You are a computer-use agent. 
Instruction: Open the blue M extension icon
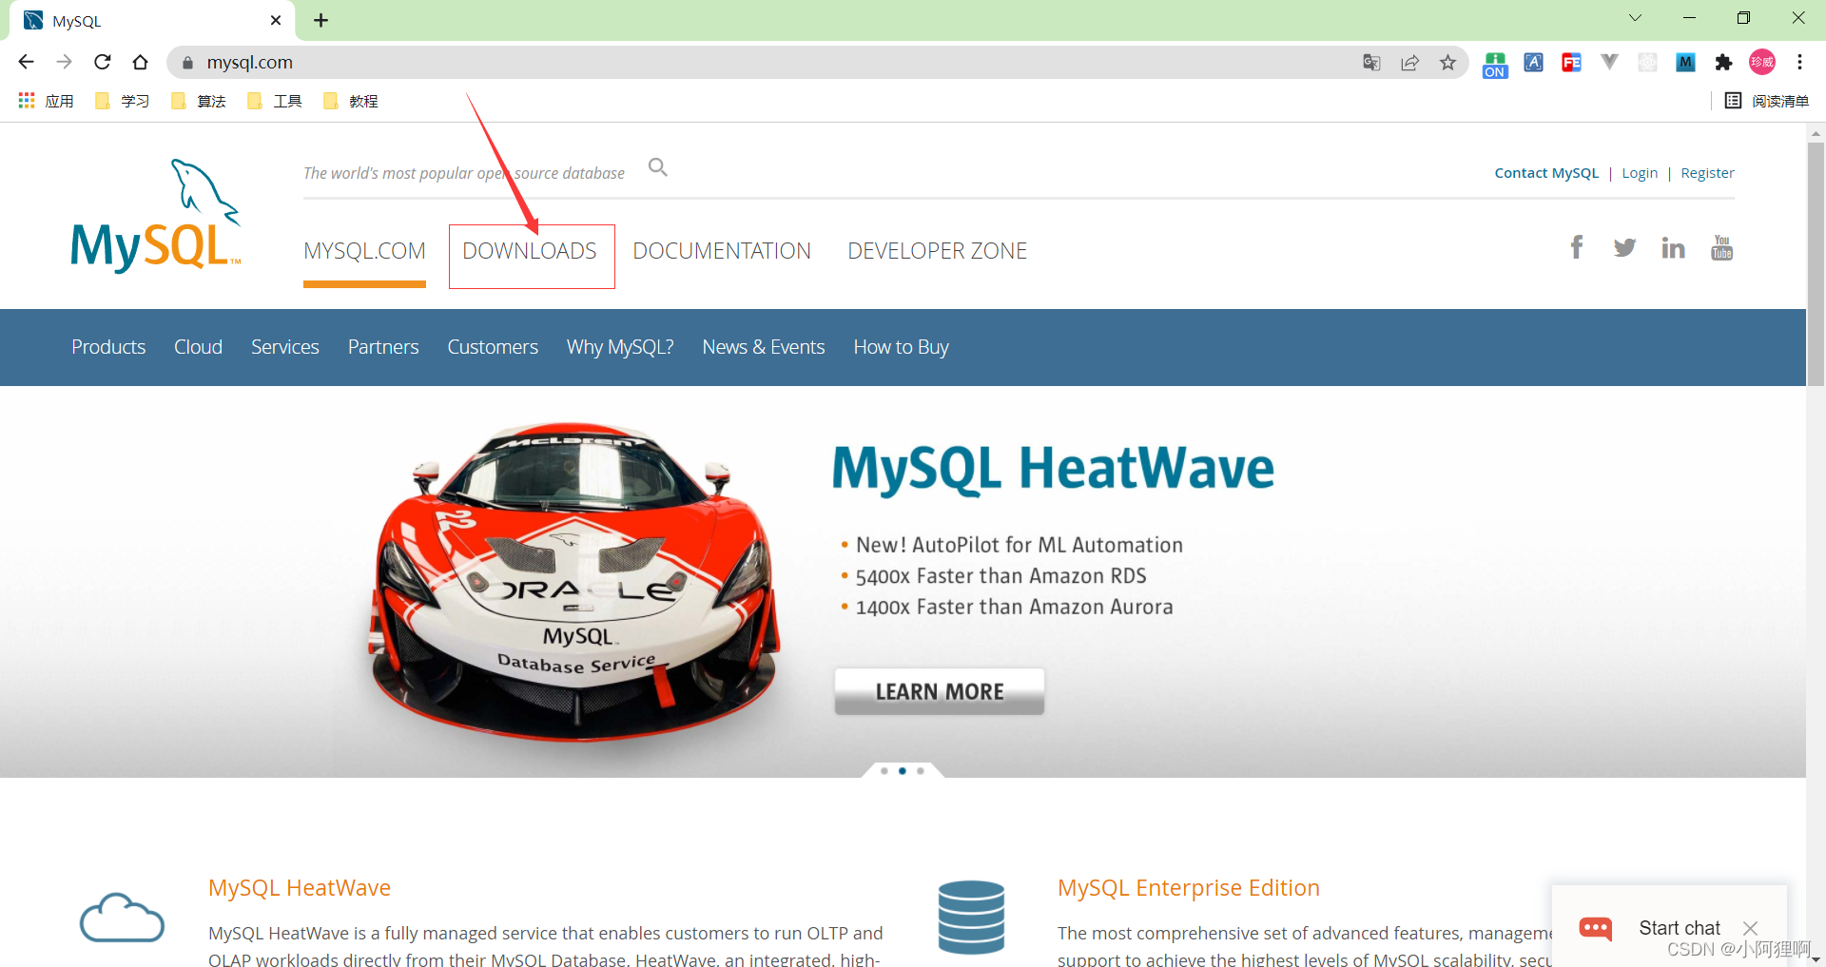1685,63
